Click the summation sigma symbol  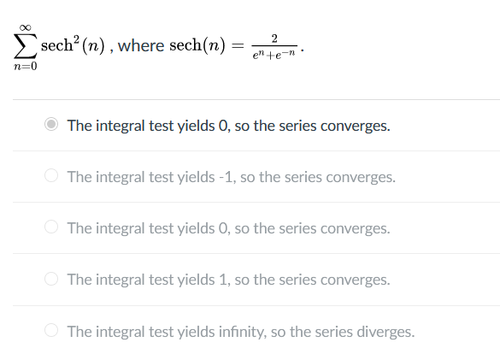click(25, 45)
